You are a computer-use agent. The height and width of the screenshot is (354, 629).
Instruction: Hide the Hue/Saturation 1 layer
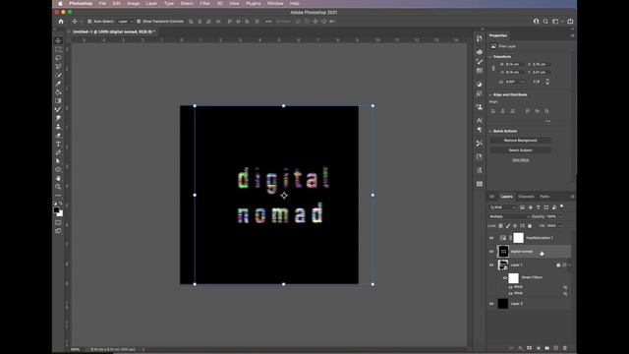pos(491,238)
